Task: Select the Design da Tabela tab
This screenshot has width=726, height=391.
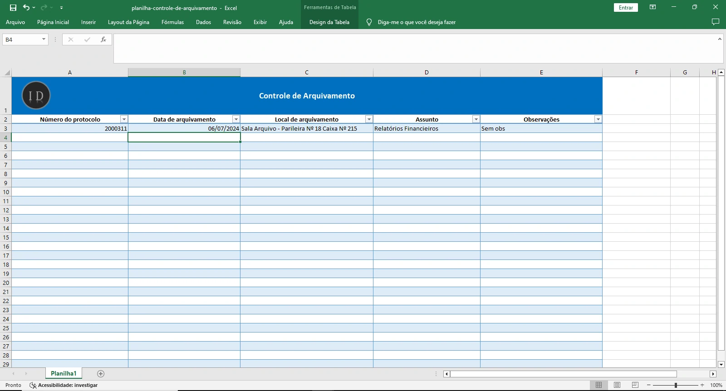Action: (x=329, y=22)
